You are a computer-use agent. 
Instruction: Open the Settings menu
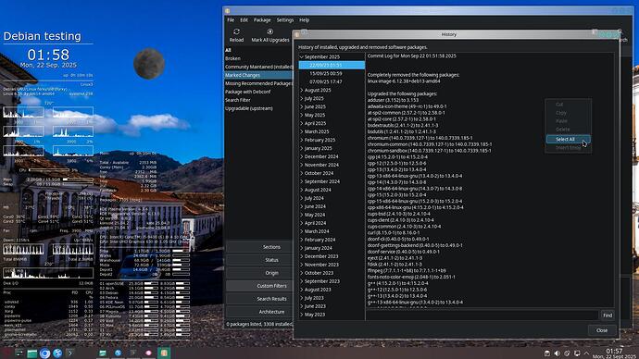coord(285,20)
